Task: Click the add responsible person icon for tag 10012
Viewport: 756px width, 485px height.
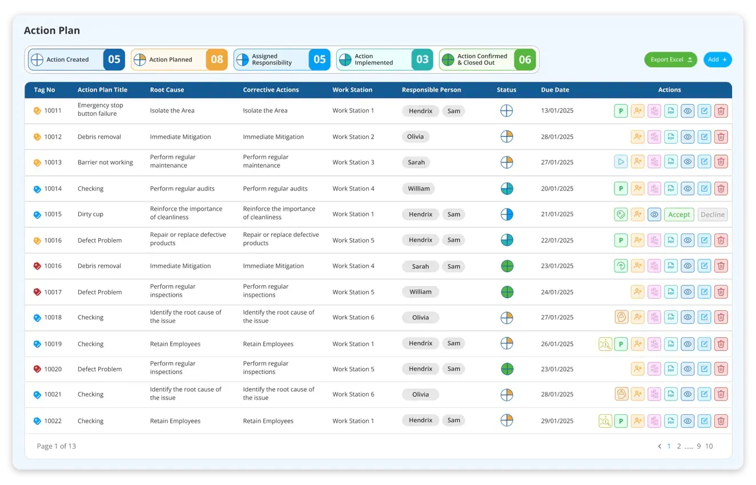Action: [638, 136]
